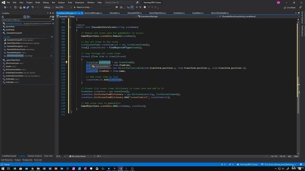305x171 pixels.
Task: Open the ISaveableStoreScene member navigation dropdown
Action: (x=258, y=17)
